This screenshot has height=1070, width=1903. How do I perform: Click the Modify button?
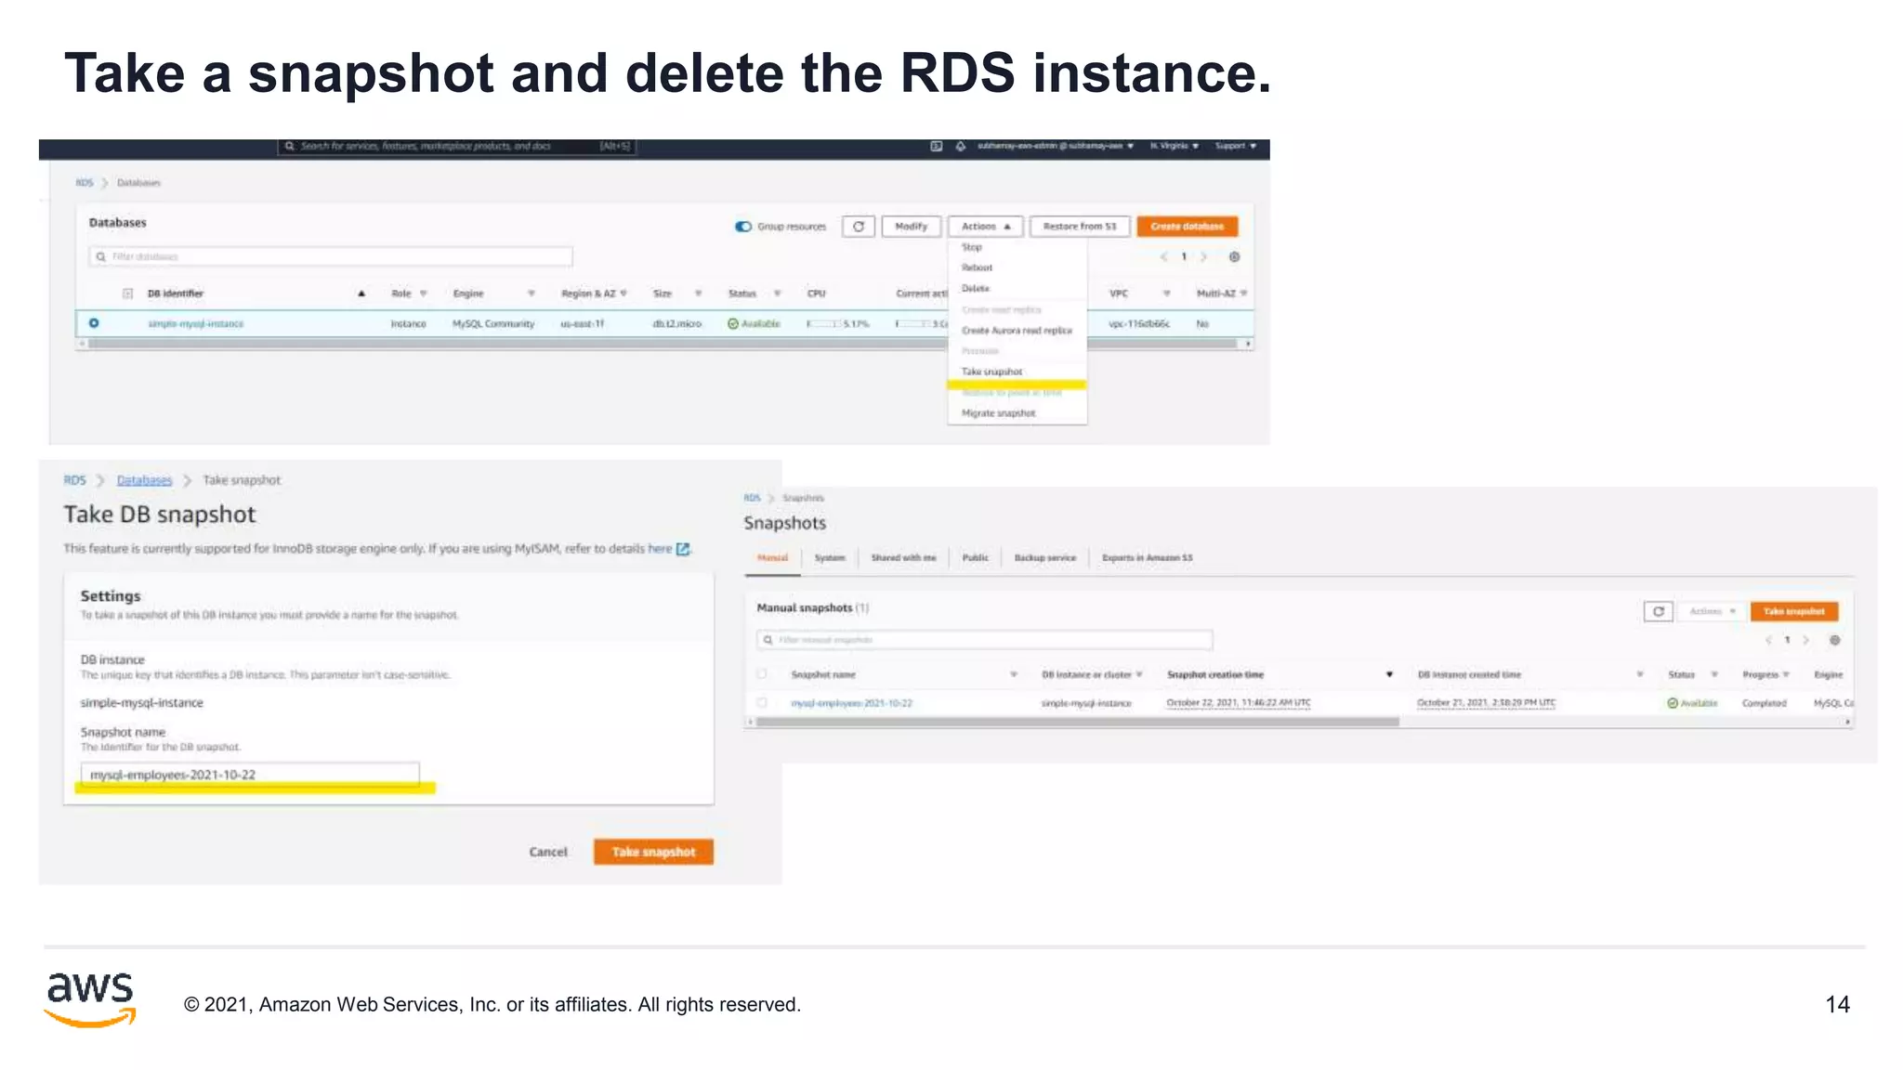coord(911,227)
